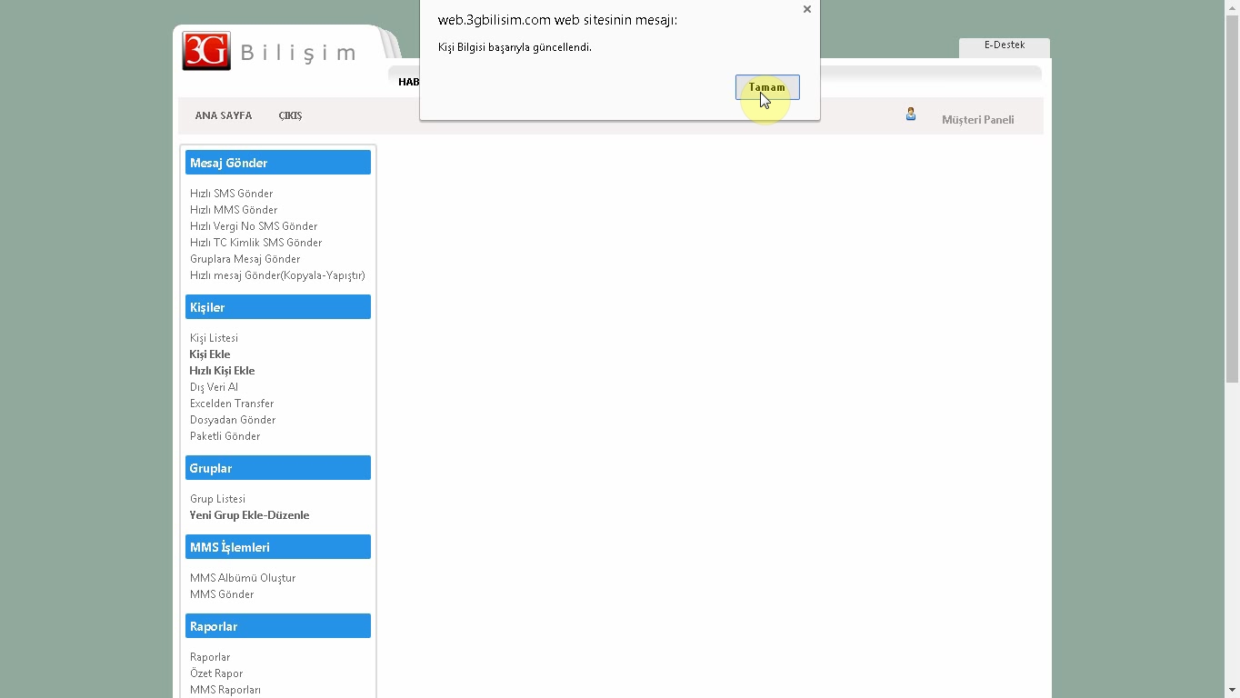Open Excelden Transfer option
1240x698 pixels.
(232, 404)
